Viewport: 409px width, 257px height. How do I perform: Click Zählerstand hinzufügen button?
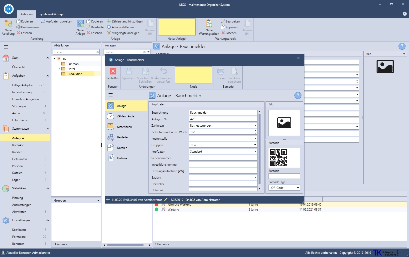pyautogui.click(x=125, y=21)
